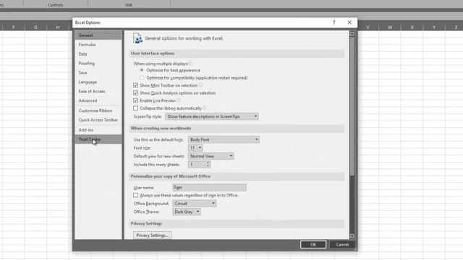
Task: Increase the number of sheets included
Action: point(208,162)
